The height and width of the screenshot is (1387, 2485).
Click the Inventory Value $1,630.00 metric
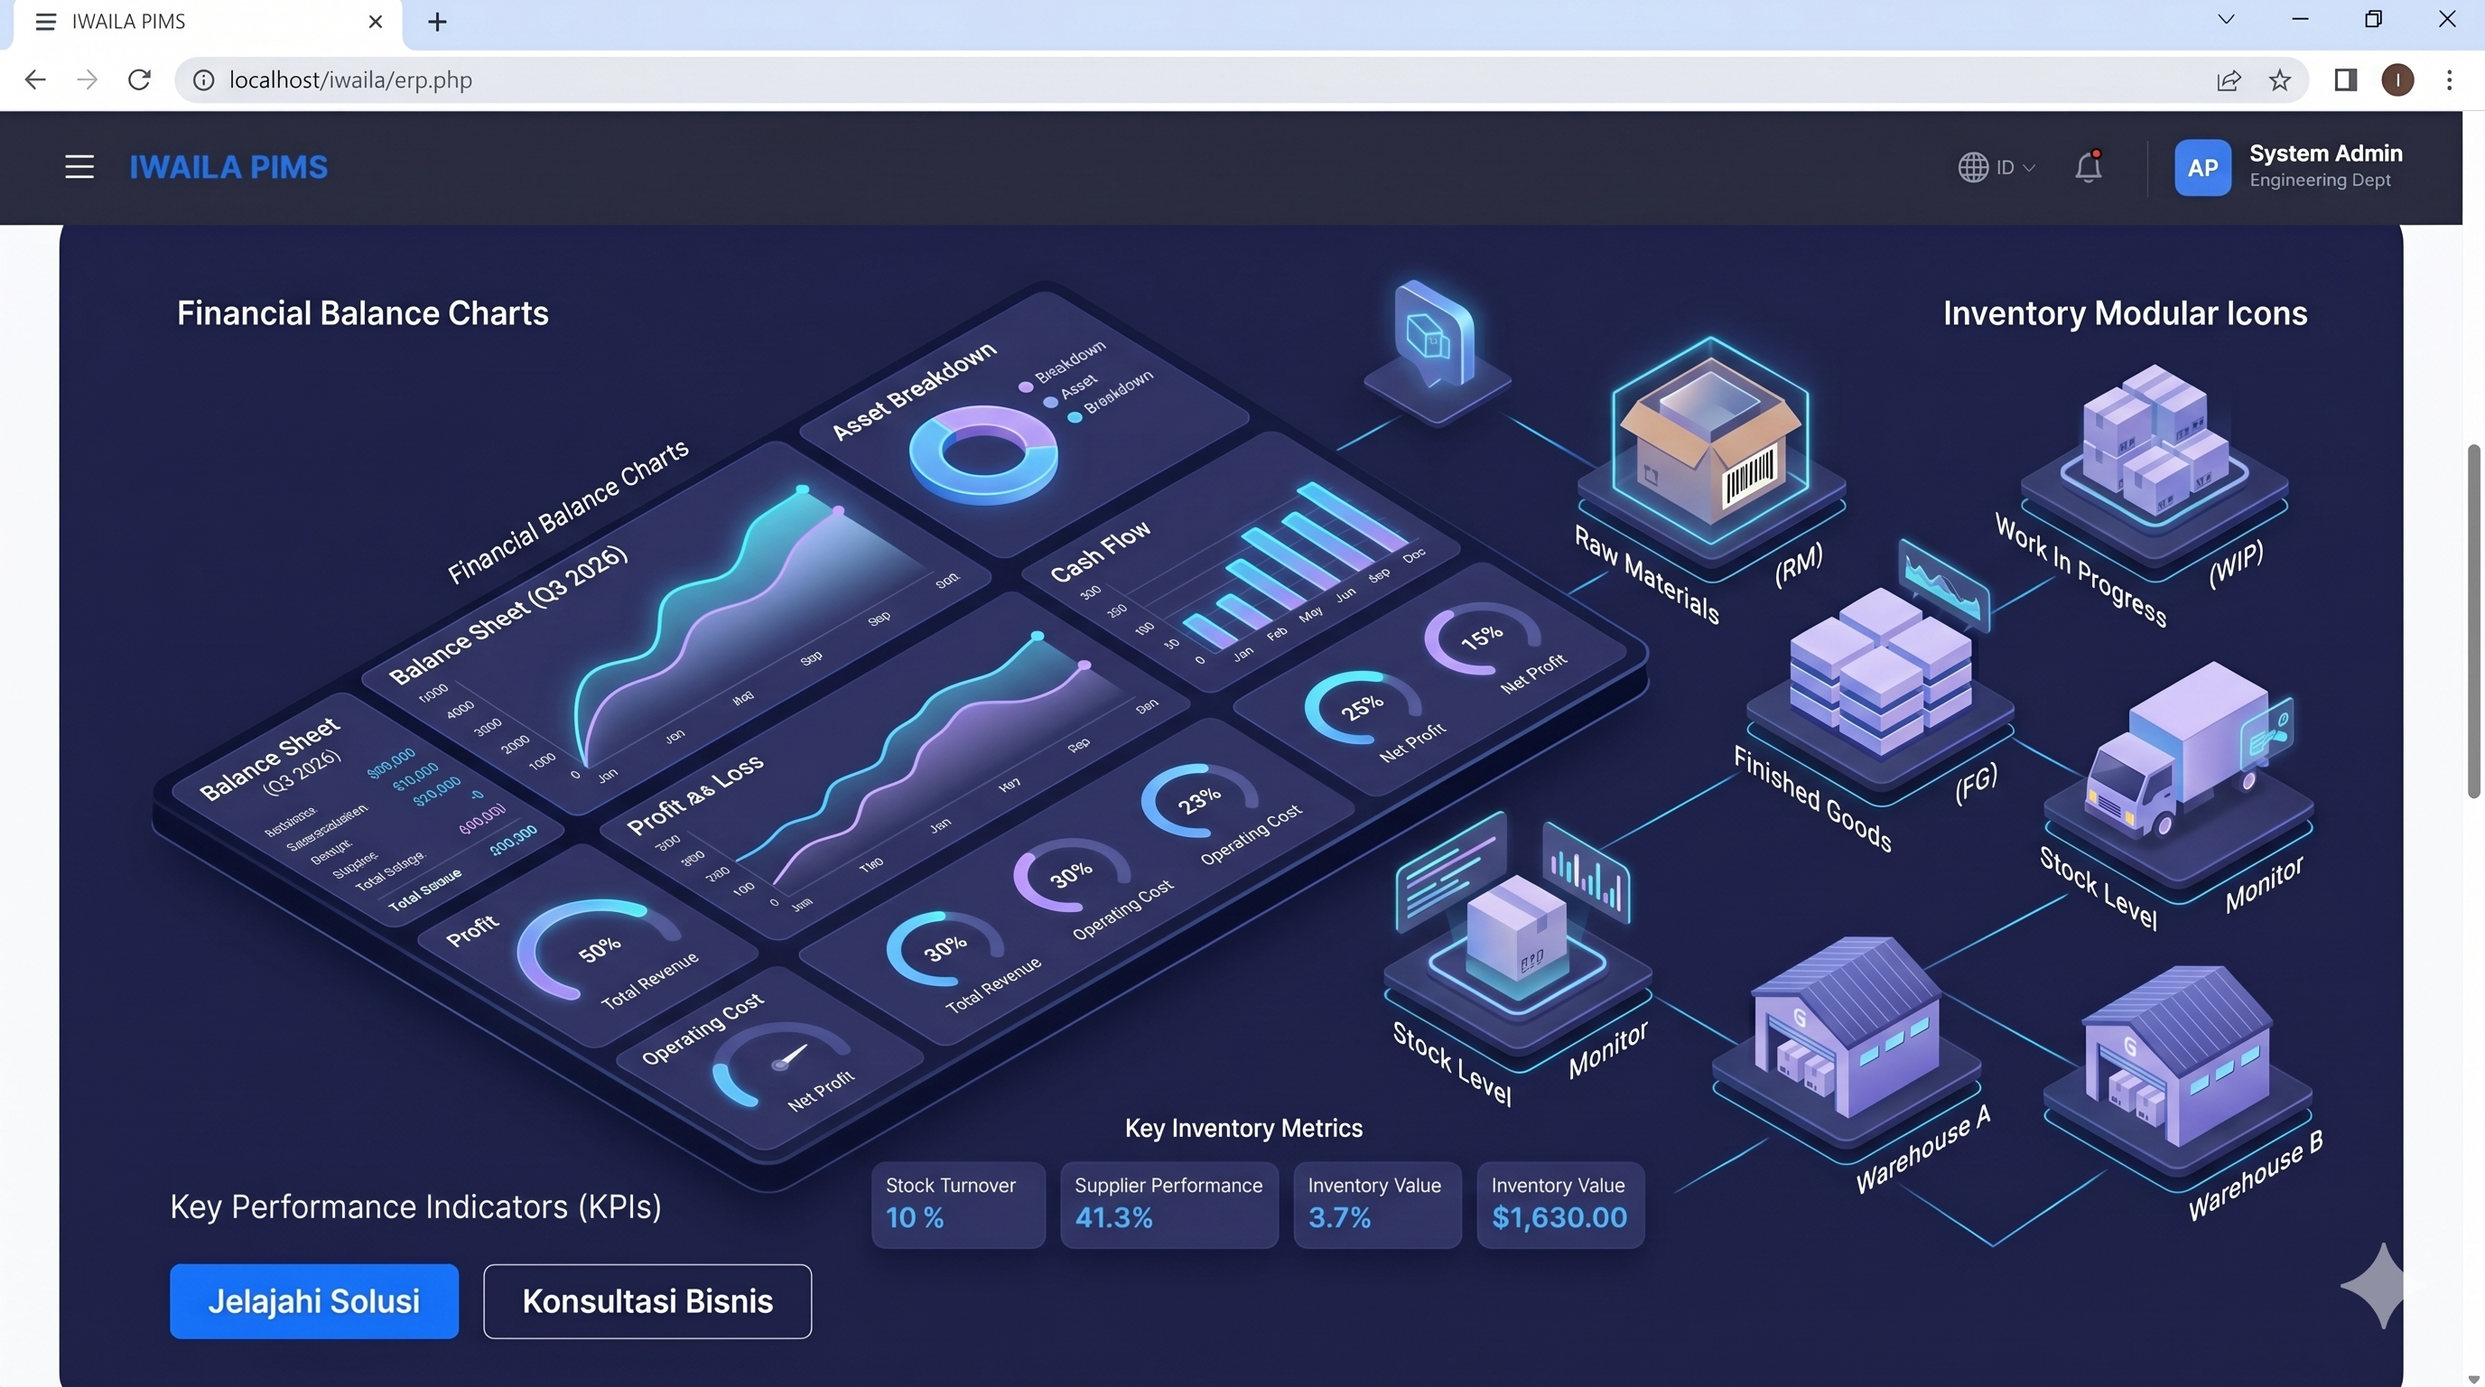tap(1561, 1205)
